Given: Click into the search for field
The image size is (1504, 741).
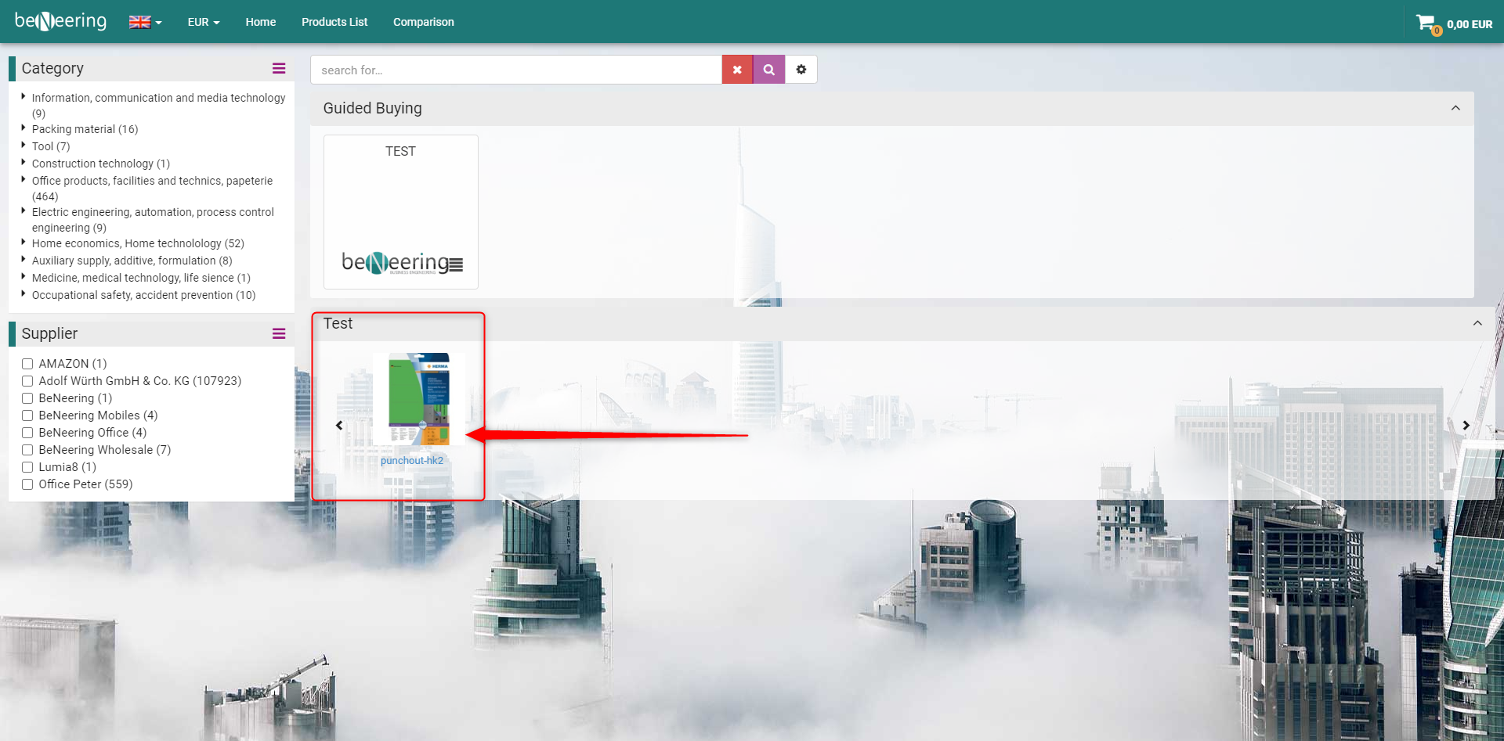Looking at the screenshot, I should [x=515, y=70].
